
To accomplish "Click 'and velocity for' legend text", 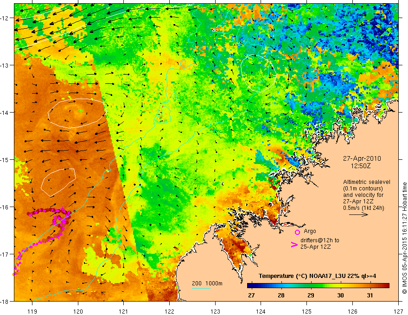I will 363,195.
